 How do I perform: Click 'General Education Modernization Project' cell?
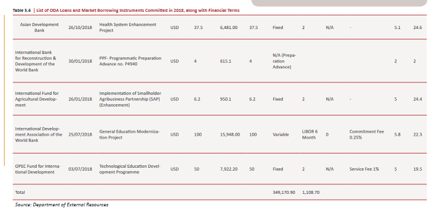click(x=130, y=135)
